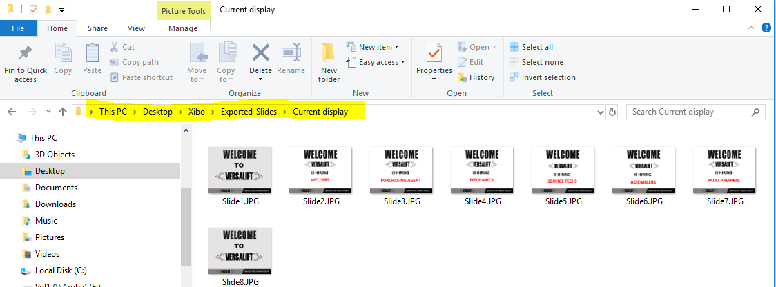
Task: Click Current display in breadcrumb path
Action: point(320,112)
